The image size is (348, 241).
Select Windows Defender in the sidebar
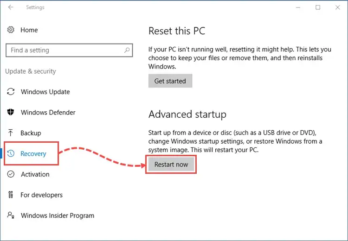[48, 112]
